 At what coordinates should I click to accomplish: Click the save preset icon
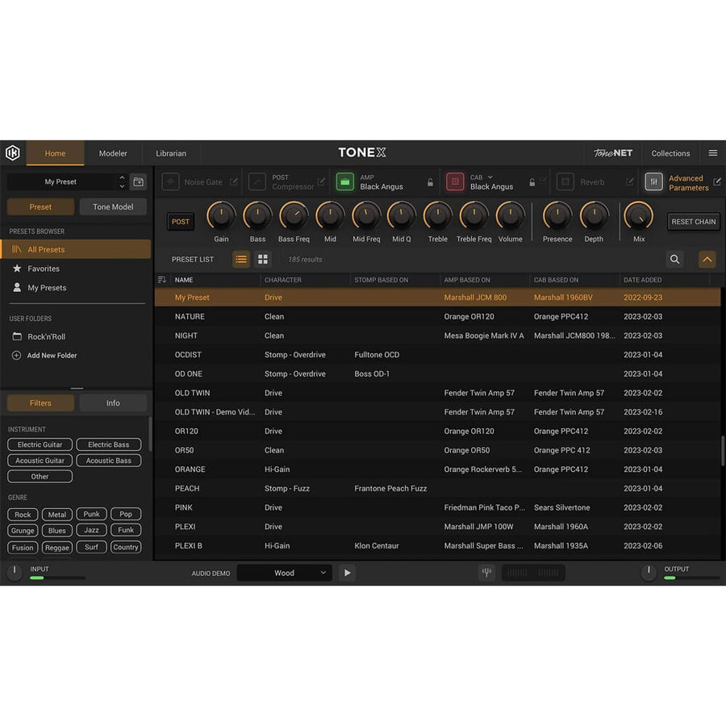pyautogui.click(x=138, y=181)
